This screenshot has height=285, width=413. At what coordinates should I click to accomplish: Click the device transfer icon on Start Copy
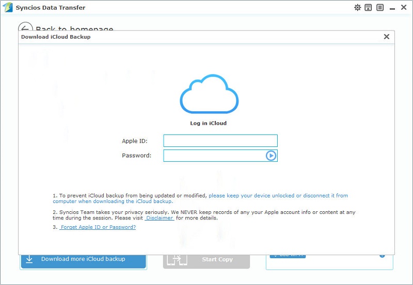pos(177,260)
